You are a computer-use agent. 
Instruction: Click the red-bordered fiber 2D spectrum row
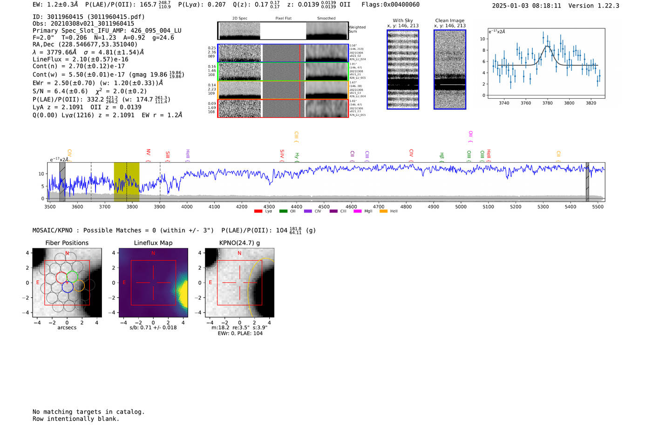pyautogui.click(x=283, y=109)
